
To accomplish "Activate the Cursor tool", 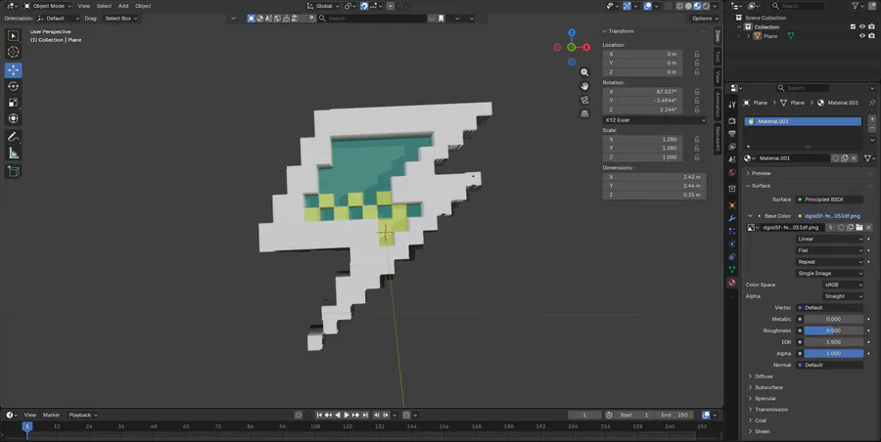I will 14,52.
